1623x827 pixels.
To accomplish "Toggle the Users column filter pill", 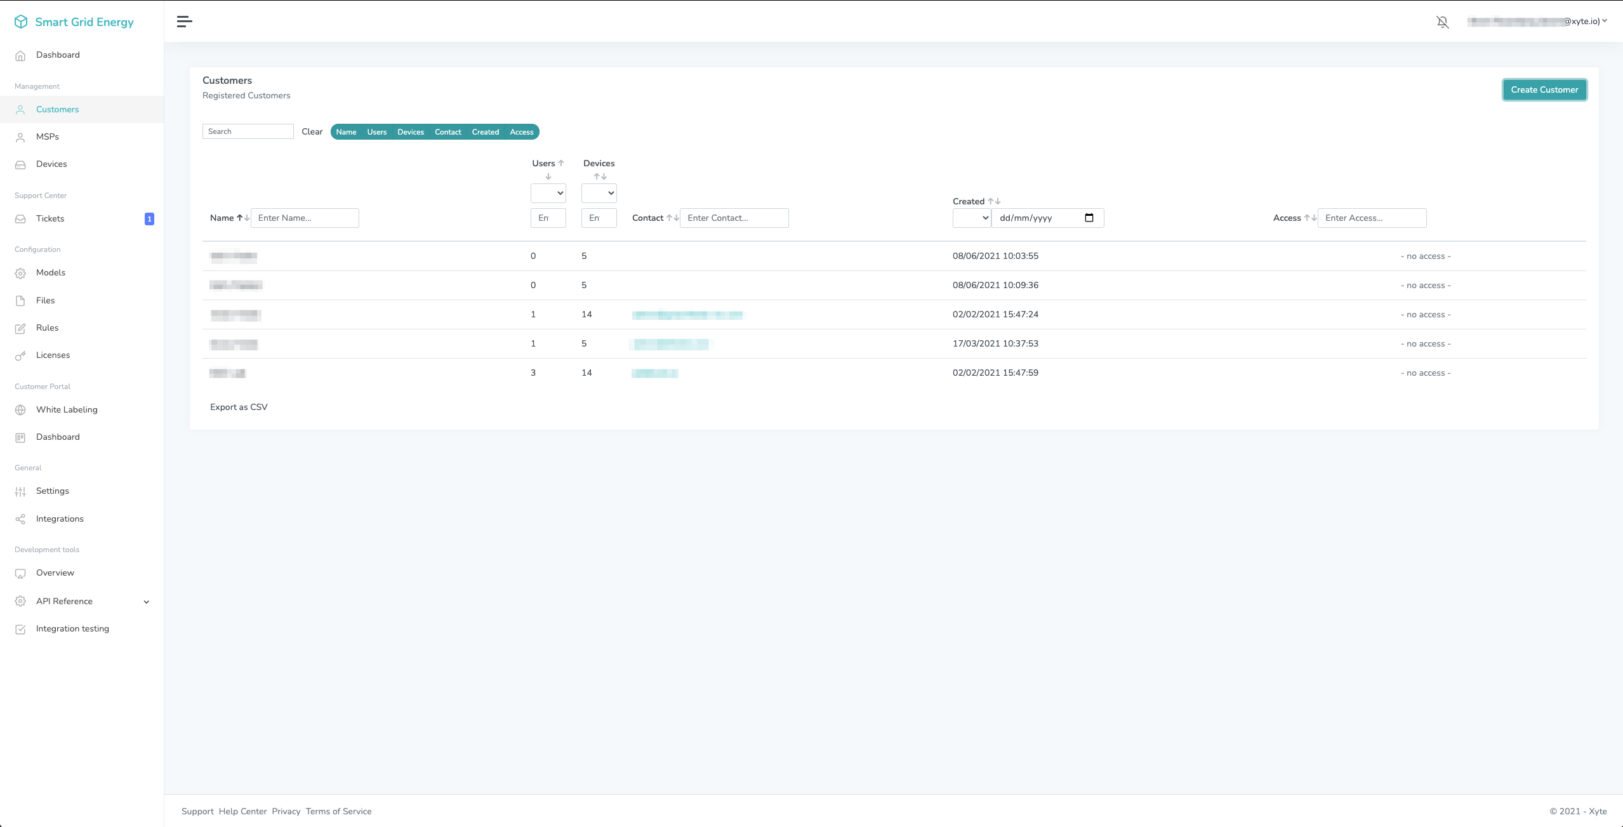I will pos(376,132).
